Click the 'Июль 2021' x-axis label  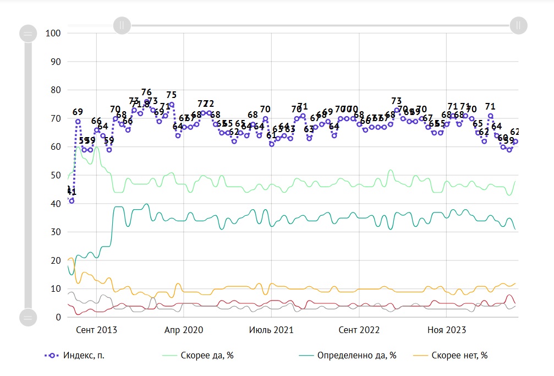pos(271,330)
